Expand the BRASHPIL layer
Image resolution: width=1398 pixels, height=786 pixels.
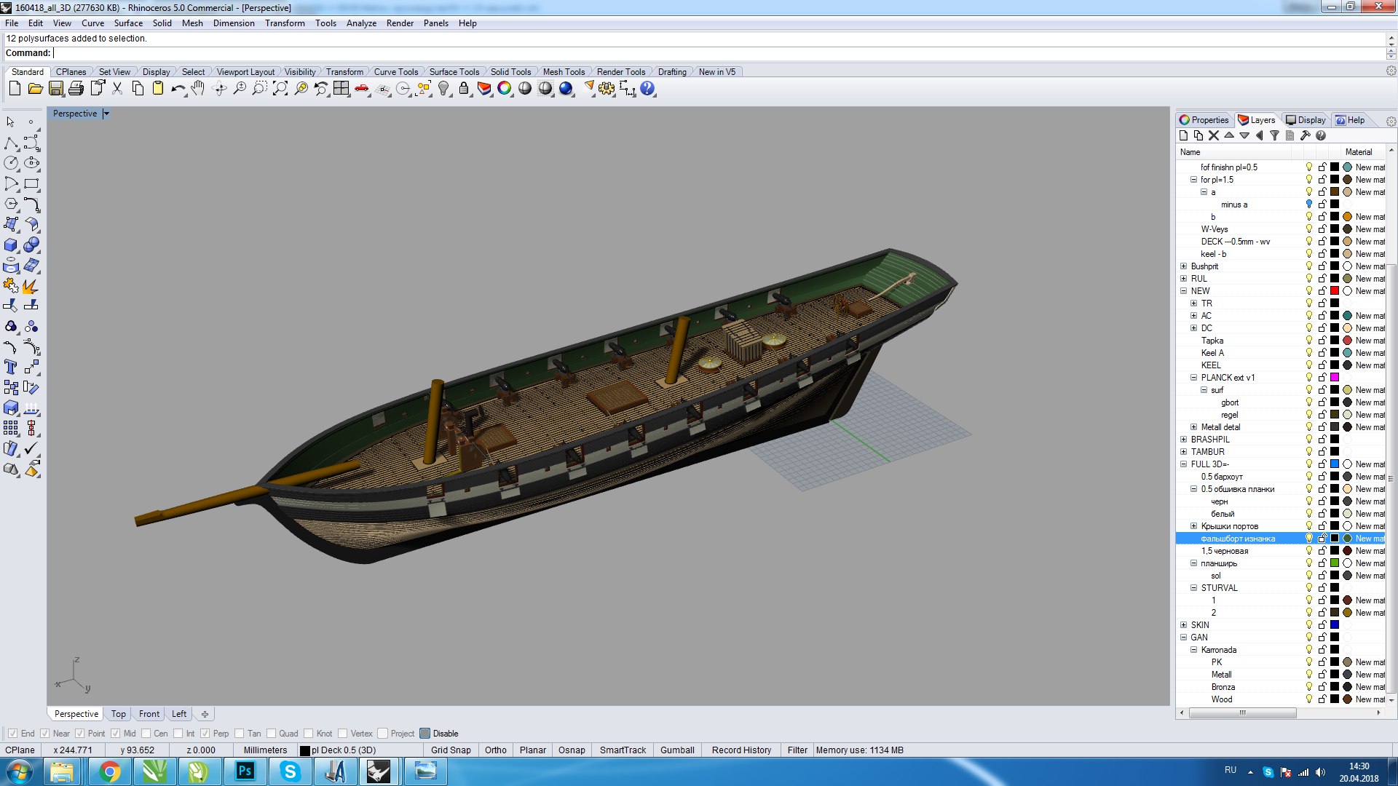[1184, 440]
